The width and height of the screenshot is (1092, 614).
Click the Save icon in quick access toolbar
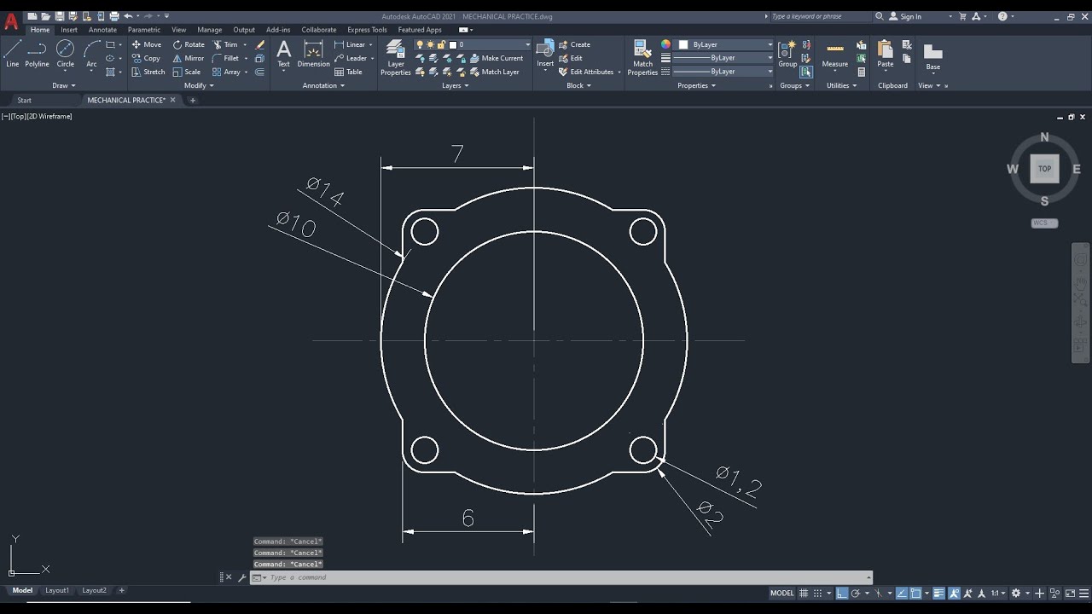click(x=60, y=16)
